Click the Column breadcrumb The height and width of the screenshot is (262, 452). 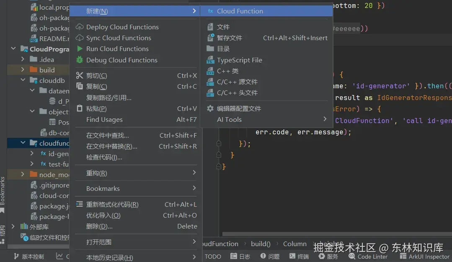[x=294, y=244]
